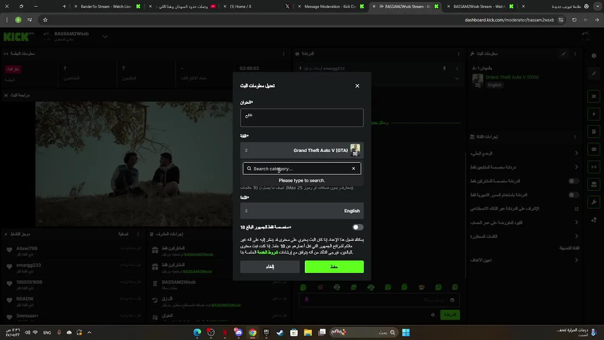Click user NSADW in activity feed
The image size is (604, 340).
coord(25,299)
